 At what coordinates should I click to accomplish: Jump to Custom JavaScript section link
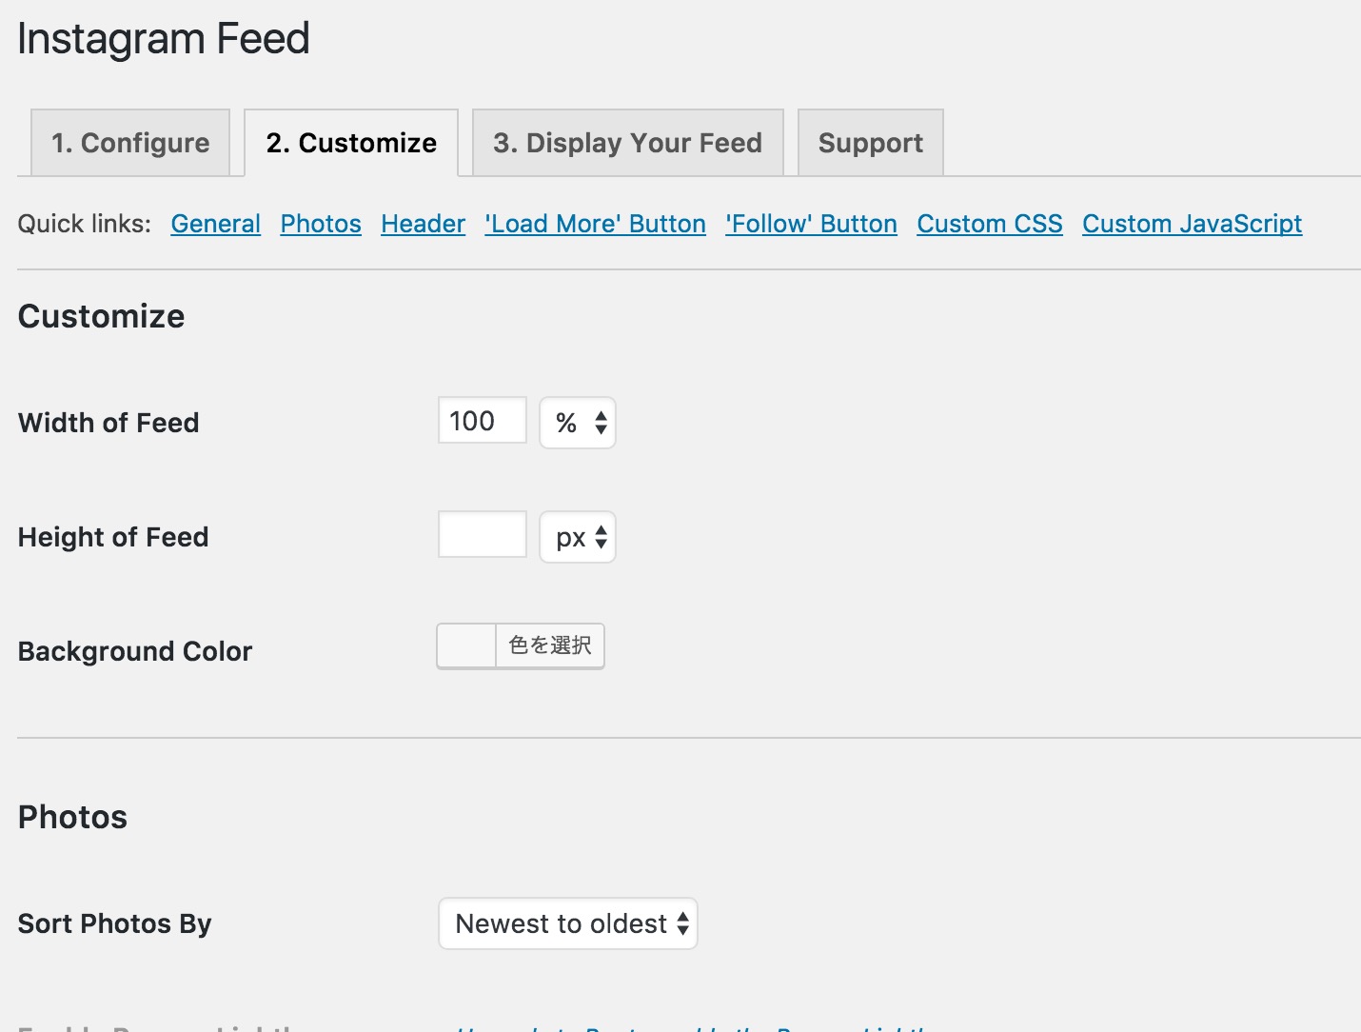pyautogui.click(x=1193, y=224)
